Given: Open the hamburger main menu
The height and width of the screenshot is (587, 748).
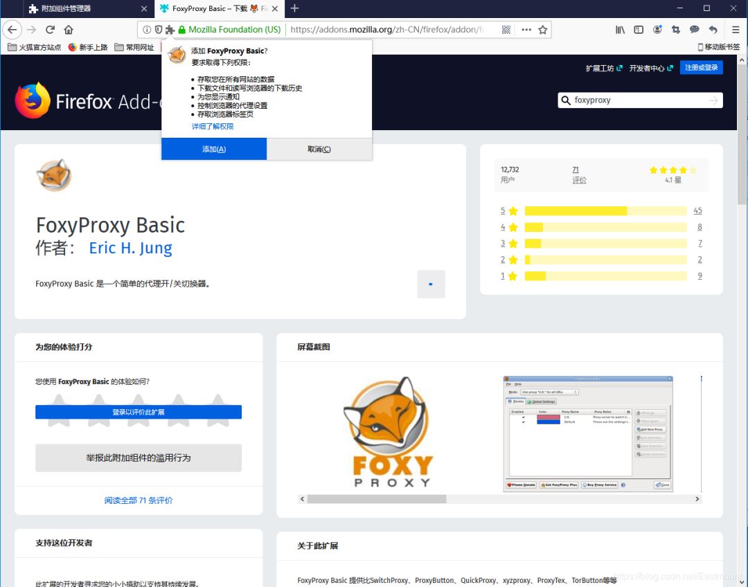Looking at the screenshot, I should [736, 29].
